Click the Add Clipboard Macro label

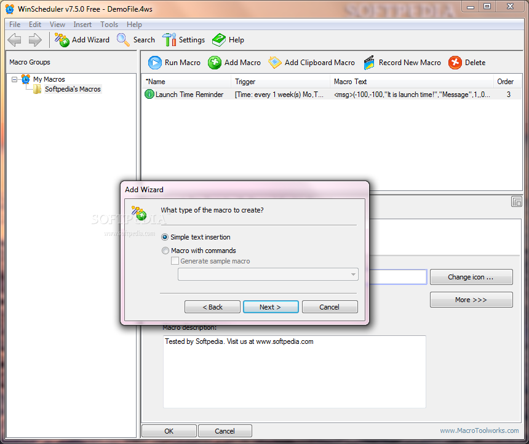click(320, 63)
